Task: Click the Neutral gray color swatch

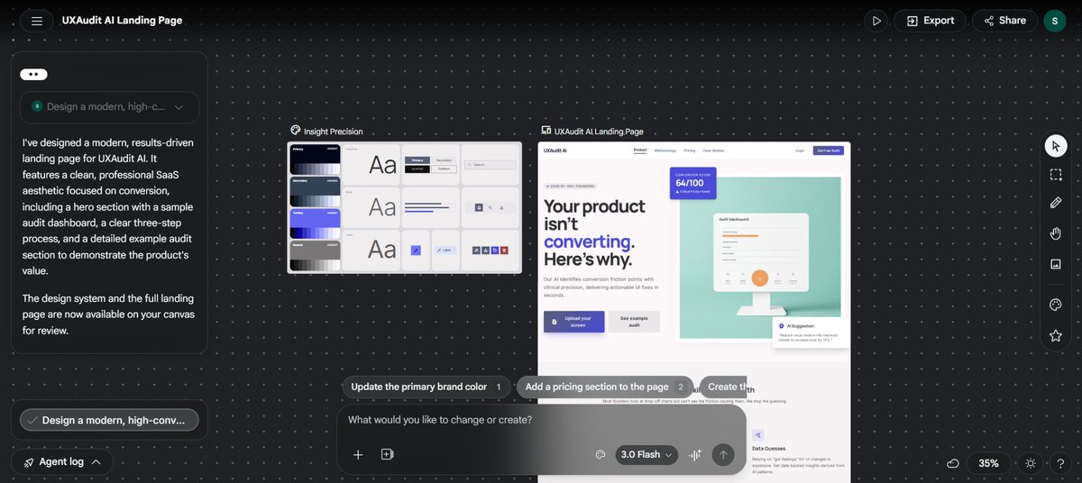Action: [x=315, y=255]
